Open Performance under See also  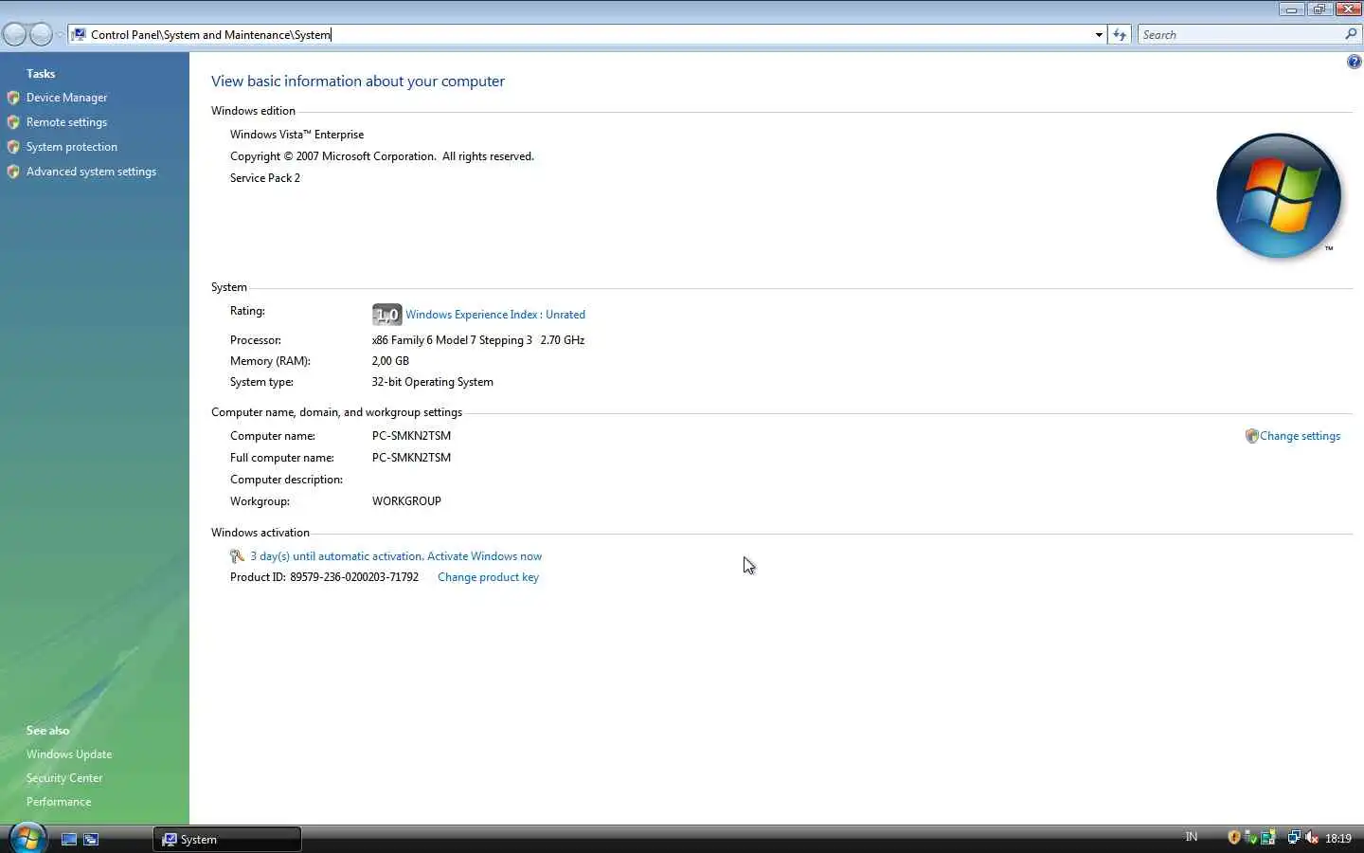(59, 802)
